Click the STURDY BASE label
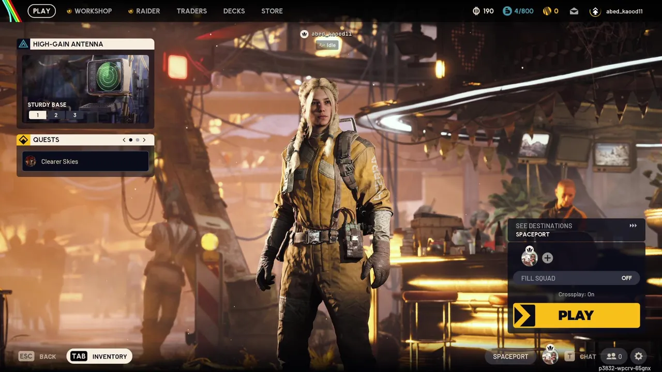Screen dimensions: 662x372 coord(47,105)
